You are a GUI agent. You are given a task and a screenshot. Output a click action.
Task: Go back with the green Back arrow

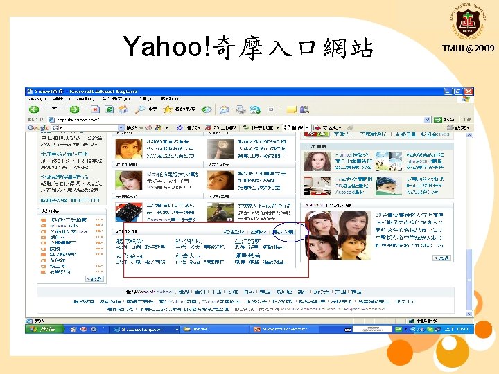[34, 109]
